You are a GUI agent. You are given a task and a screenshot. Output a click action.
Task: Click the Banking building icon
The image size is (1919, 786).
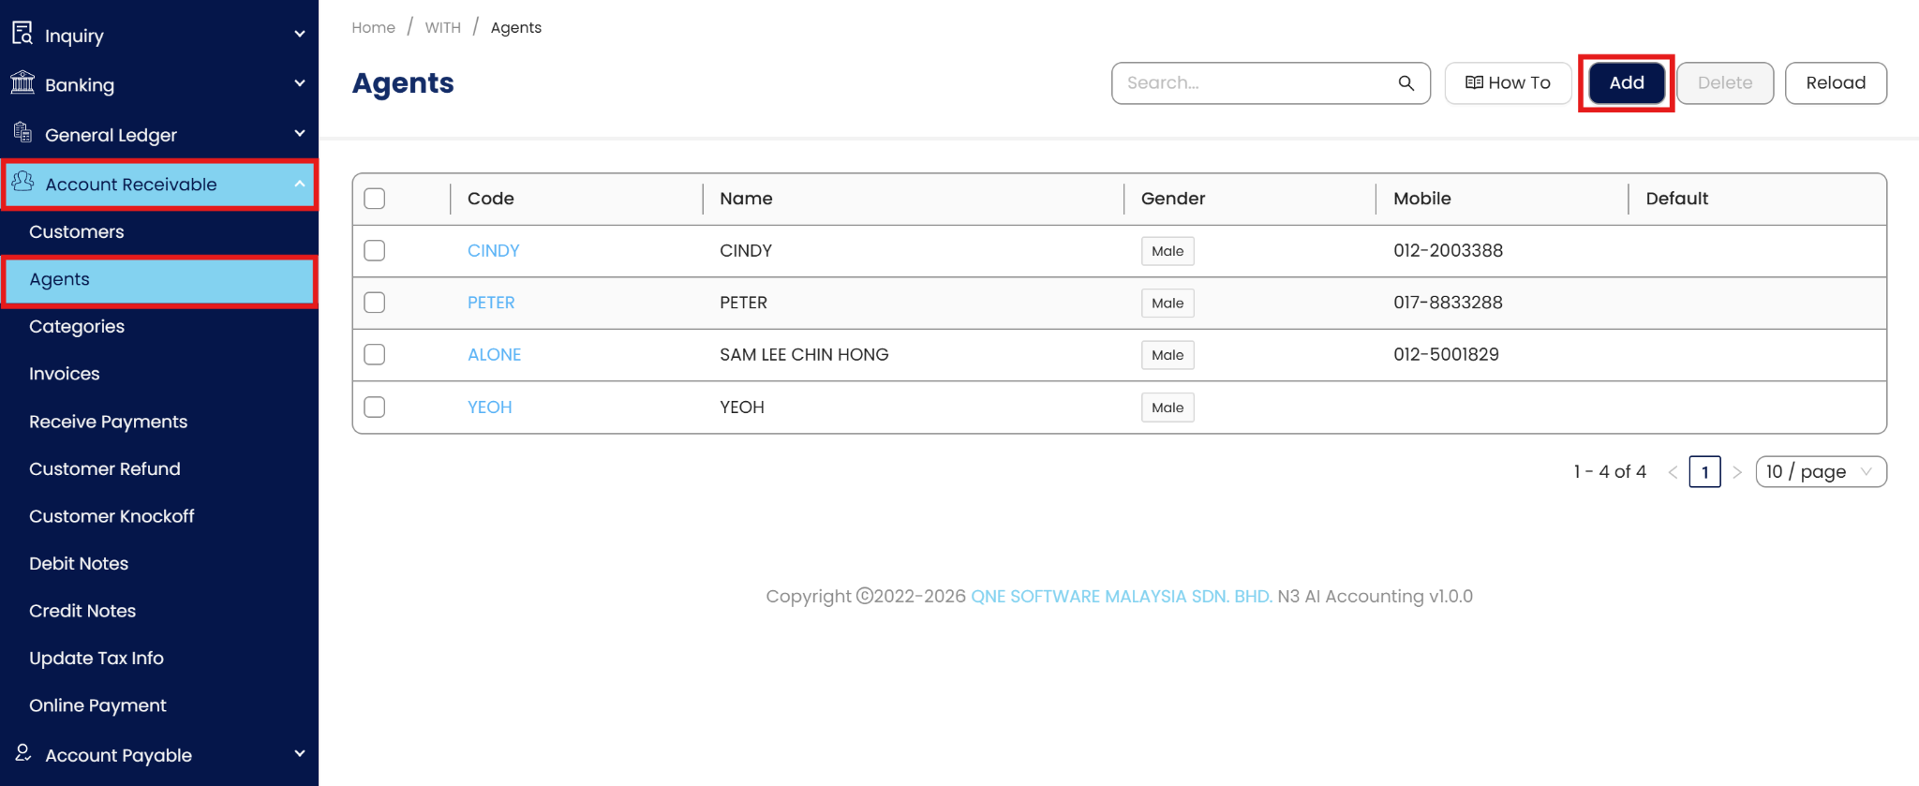click(x=22, y=83)
